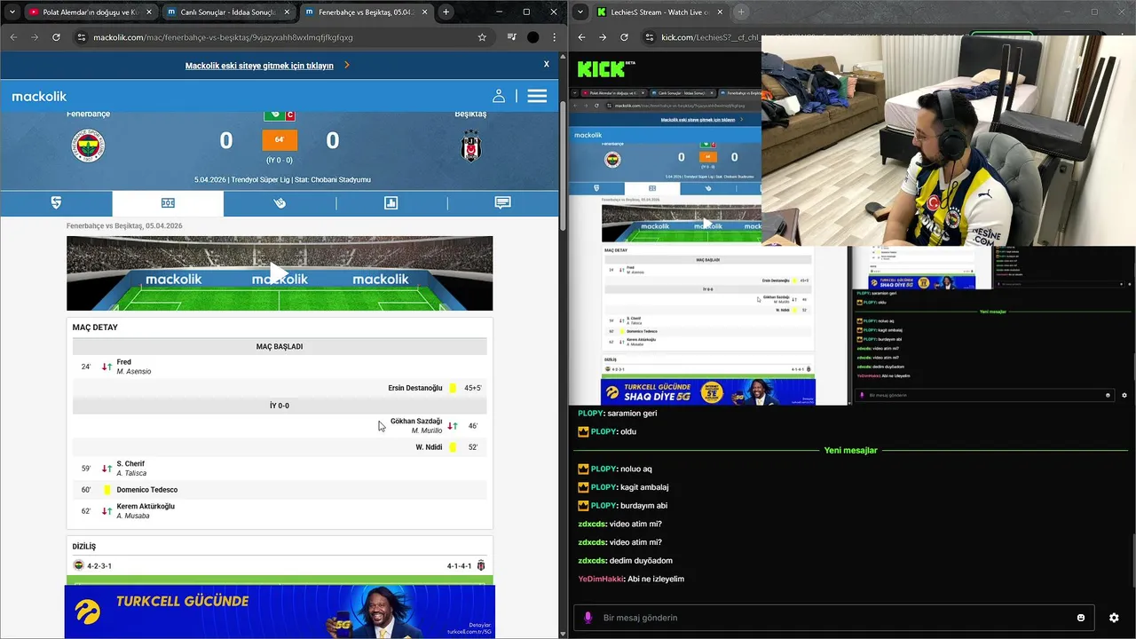Click the orange 64' match minute badge
This screenshot has width=1136, height=639.
point(280,140)
